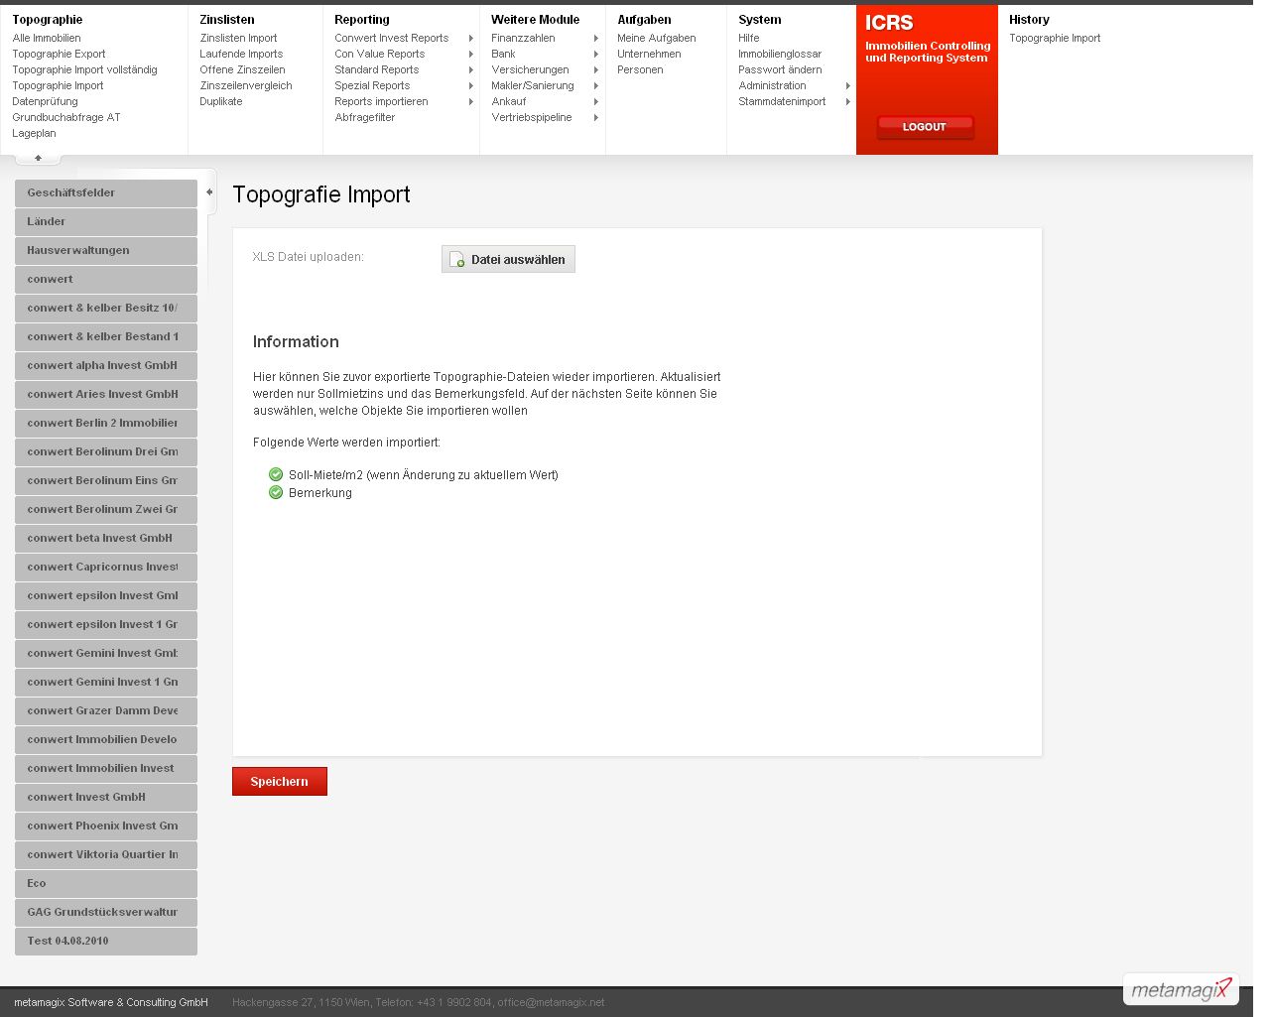This screenshot has height=1017, width=1270.
Task: Select conwert alpha Invest GmbH
Action: tap(106, 365)
